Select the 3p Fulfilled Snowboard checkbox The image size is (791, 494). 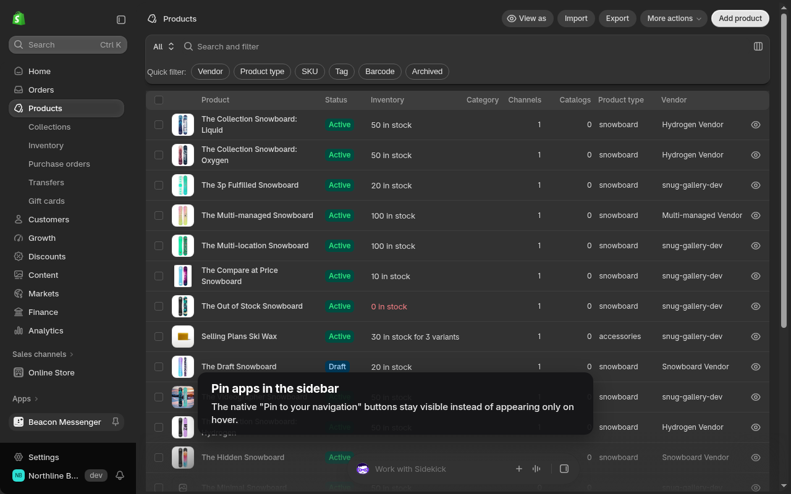tap(159, 185)
